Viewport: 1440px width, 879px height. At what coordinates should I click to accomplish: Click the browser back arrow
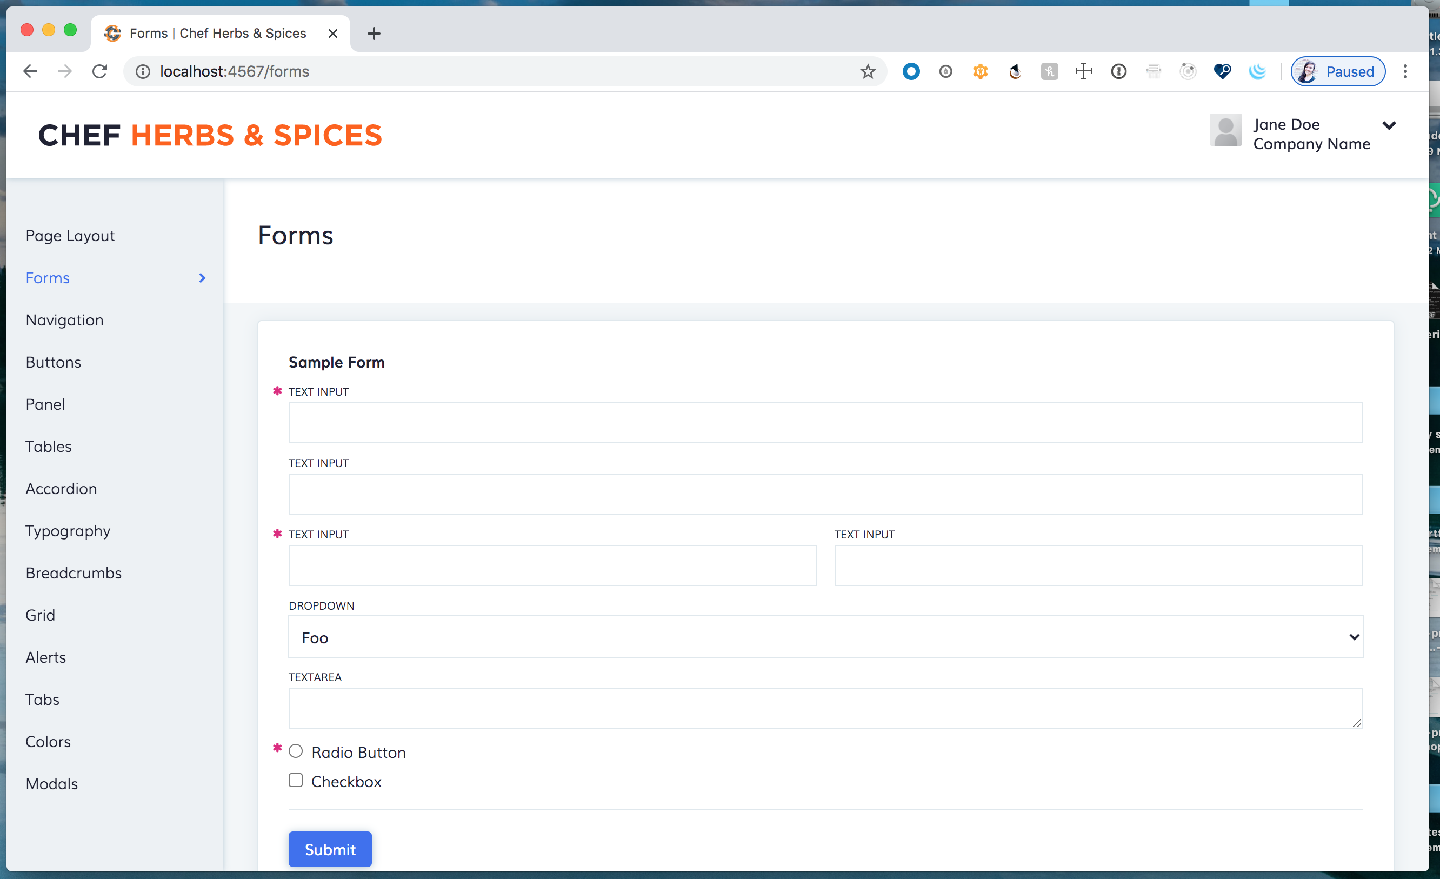30,71
